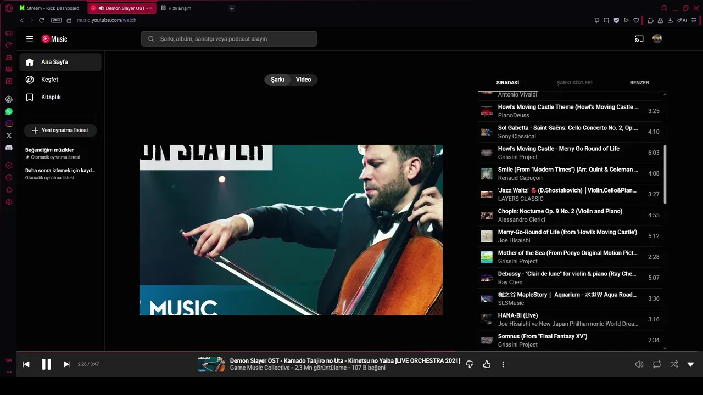This screenshot has height=395, width=703.
Task: Select the SIRADAKİ tab
Action: pos(507,83)
